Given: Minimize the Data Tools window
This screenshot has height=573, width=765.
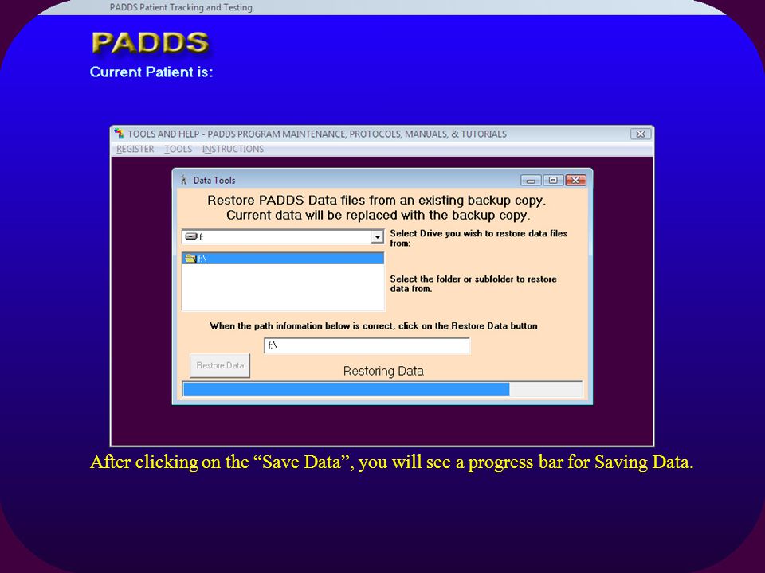Looking at the screenshot, I should tap(531, 181).
